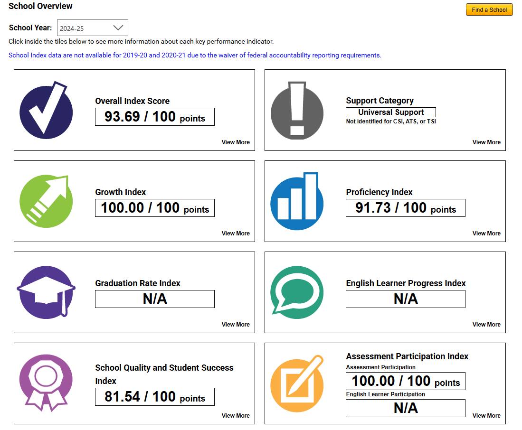Click the 'School Year:' label
The height and width of the screenshot is (430, 522).
click(30, 28)
